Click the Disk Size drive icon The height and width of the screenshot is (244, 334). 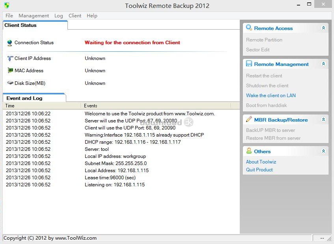[10, 83]
